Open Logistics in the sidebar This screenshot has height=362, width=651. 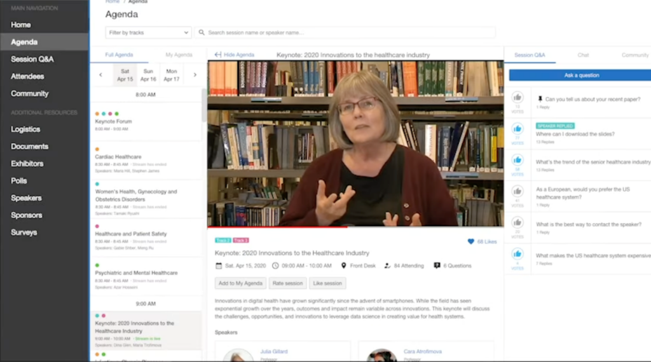[x=25, y=130]
